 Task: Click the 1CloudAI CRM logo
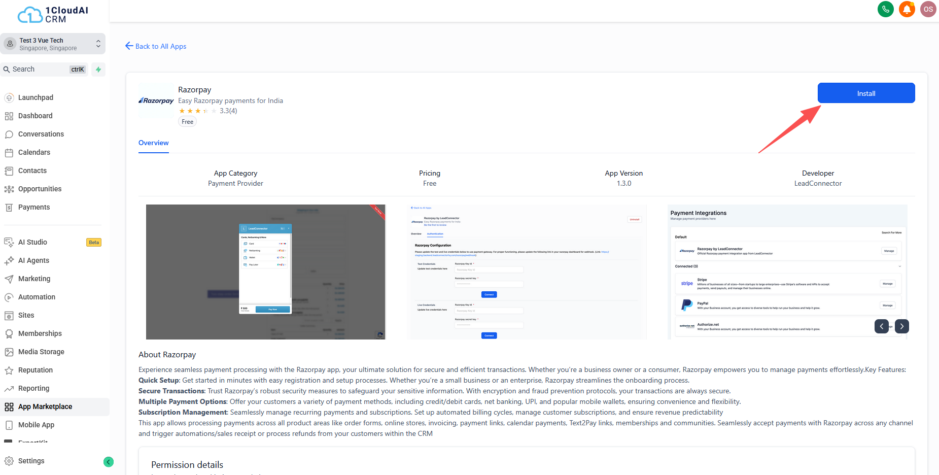click(53, 15)
